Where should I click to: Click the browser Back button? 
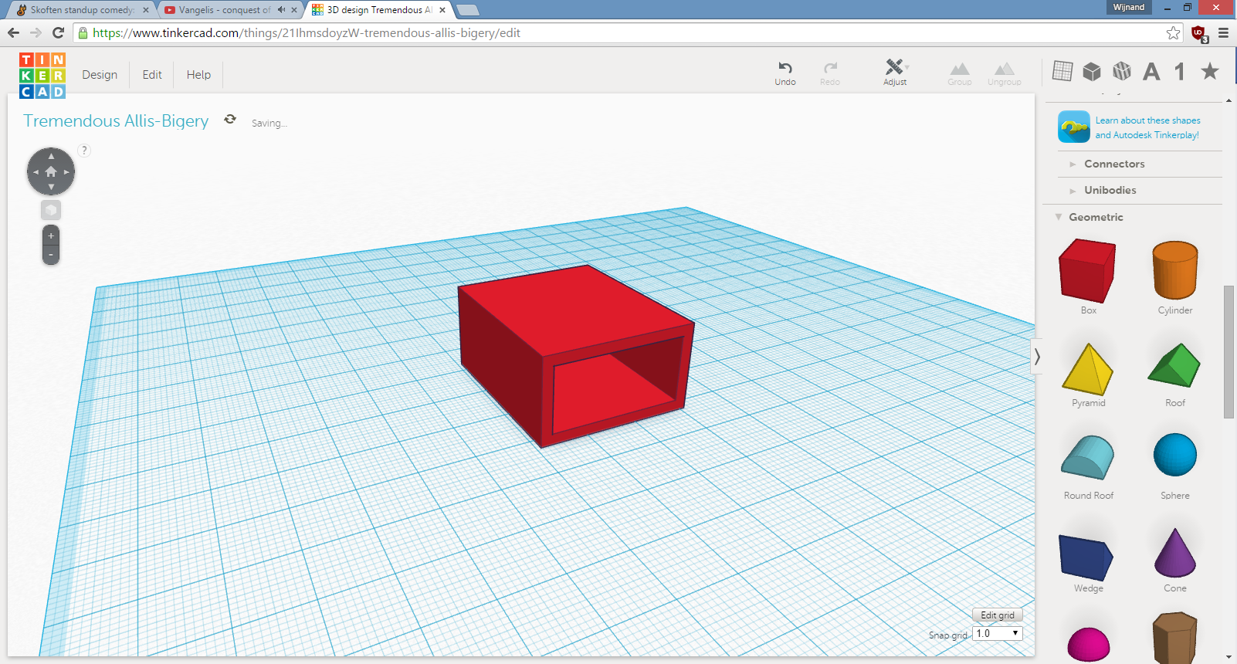(x=13, y=32)
